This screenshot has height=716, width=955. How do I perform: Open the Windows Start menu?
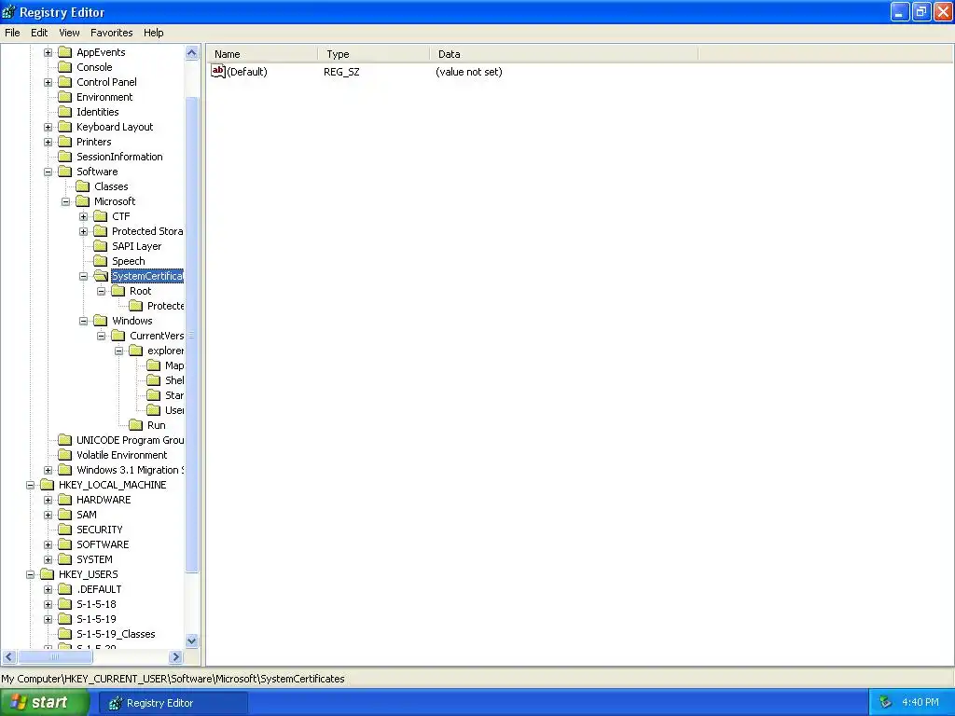(44, 703)
